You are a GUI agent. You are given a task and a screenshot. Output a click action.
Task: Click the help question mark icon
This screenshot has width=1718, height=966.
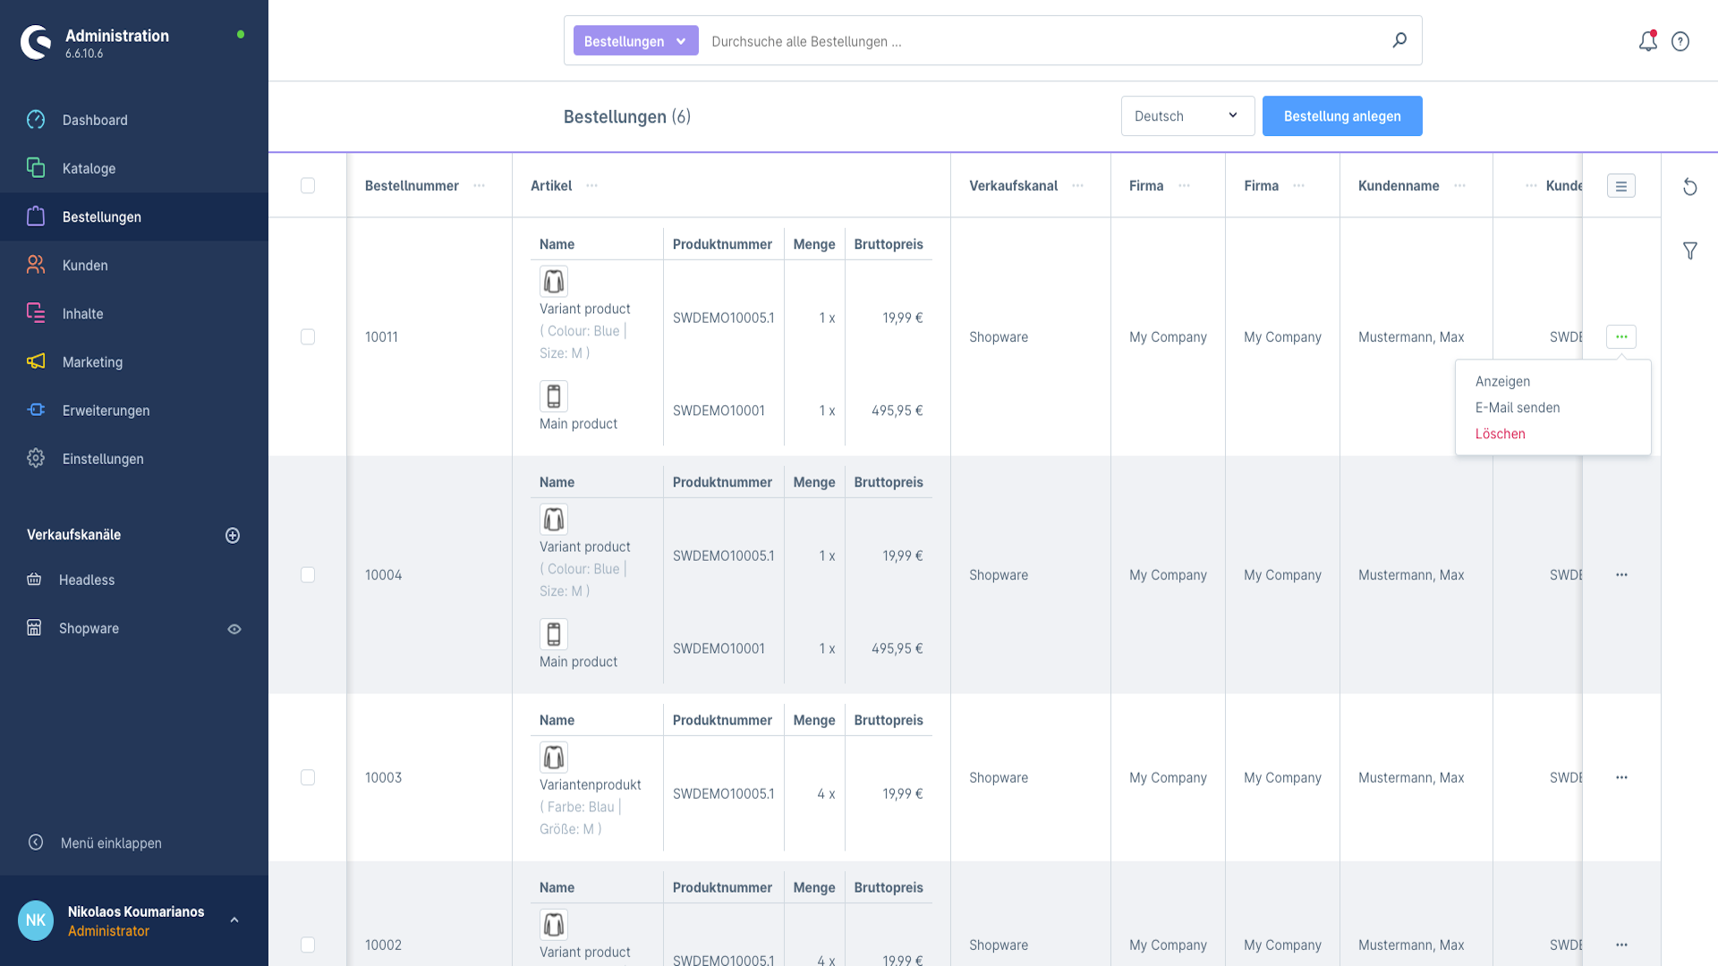coord(1680,41)
